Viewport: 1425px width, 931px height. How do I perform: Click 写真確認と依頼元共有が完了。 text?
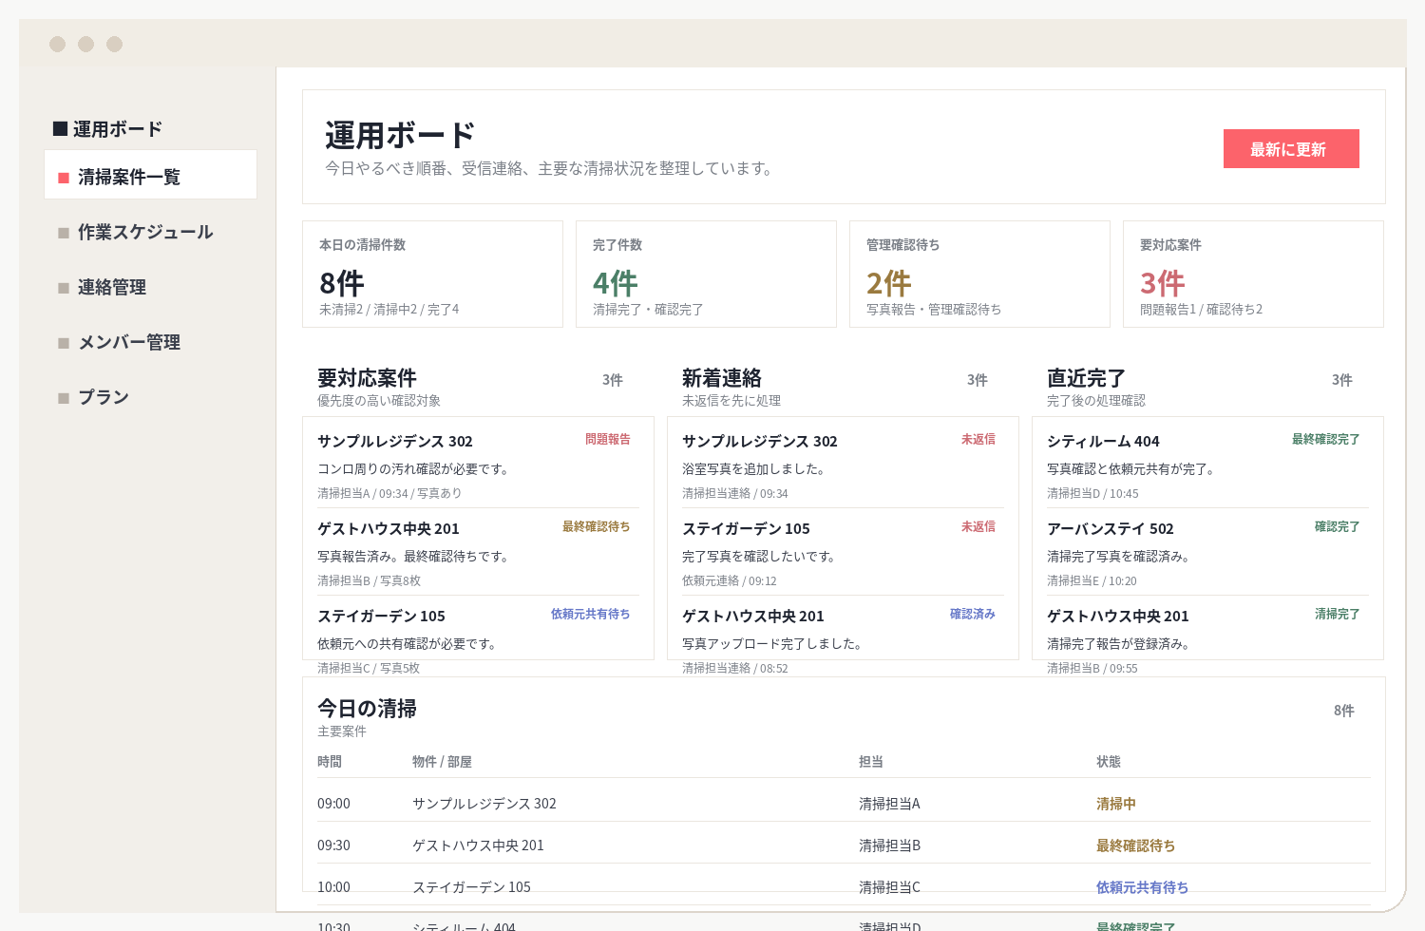pyautogui.click(x=1131, y=469)
